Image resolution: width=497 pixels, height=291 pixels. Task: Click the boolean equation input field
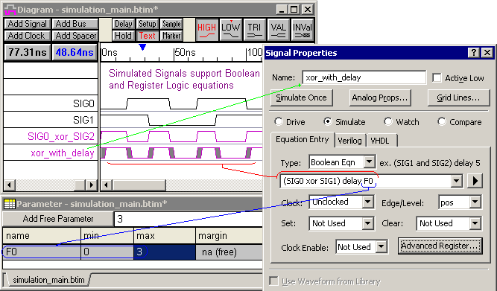(365, 181)
